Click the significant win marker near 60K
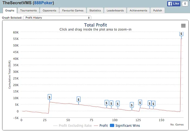 point(181,34)
